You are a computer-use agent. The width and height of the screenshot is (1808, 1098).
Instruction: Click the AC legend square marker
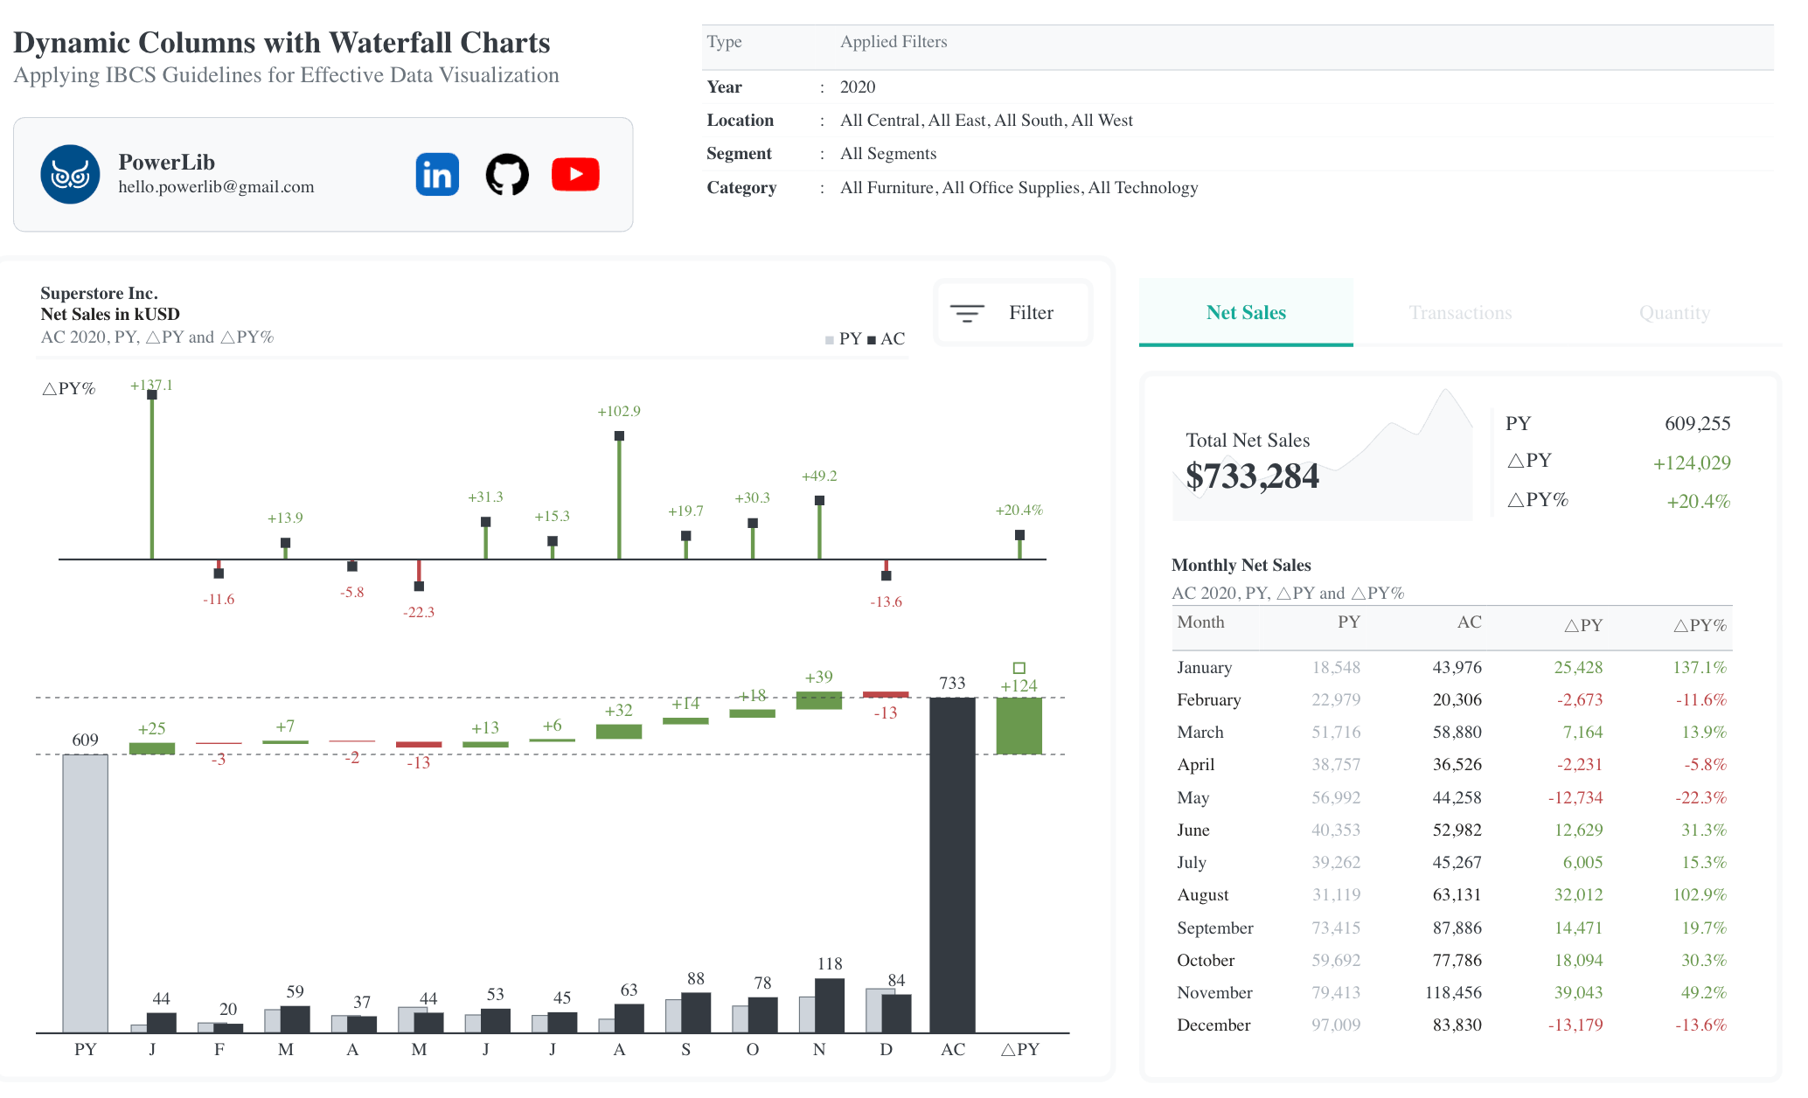point(871,340)
